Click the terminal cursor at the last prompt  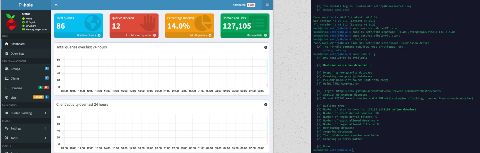(x=353, y=150)
